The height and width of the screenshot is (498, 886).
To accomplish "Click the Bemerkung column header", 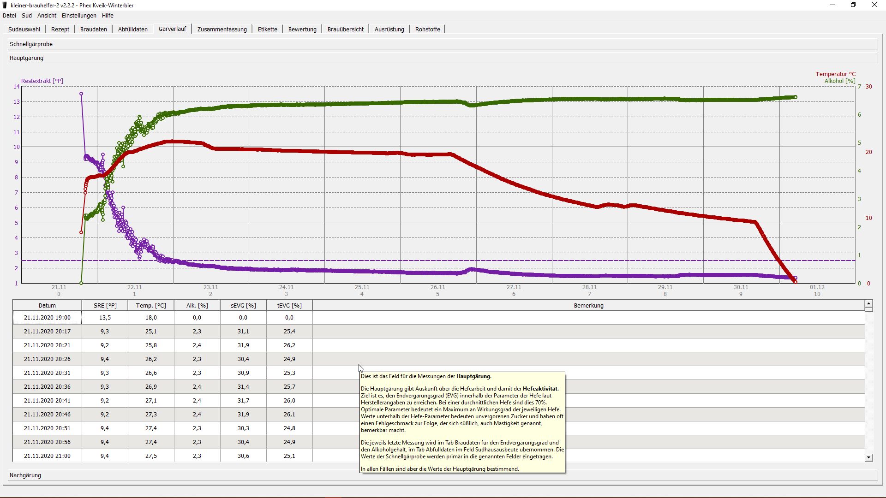I will 588,305.
